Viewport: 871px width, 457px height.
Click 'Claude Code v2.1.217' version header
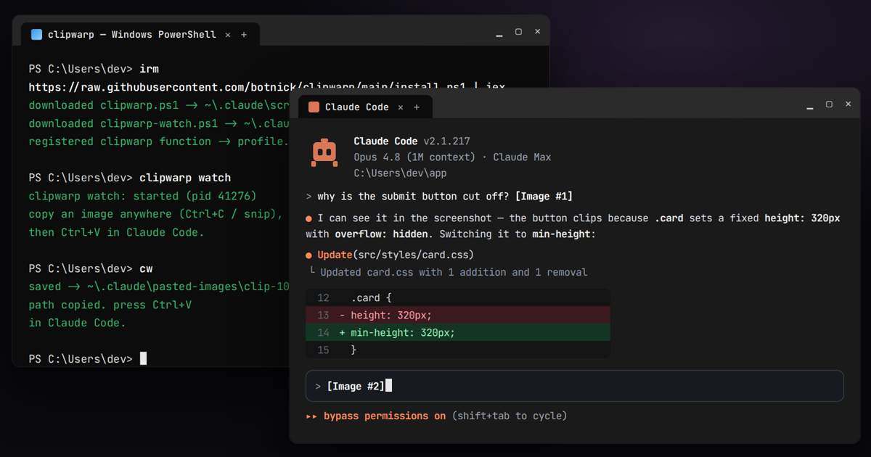coord(412,141)
